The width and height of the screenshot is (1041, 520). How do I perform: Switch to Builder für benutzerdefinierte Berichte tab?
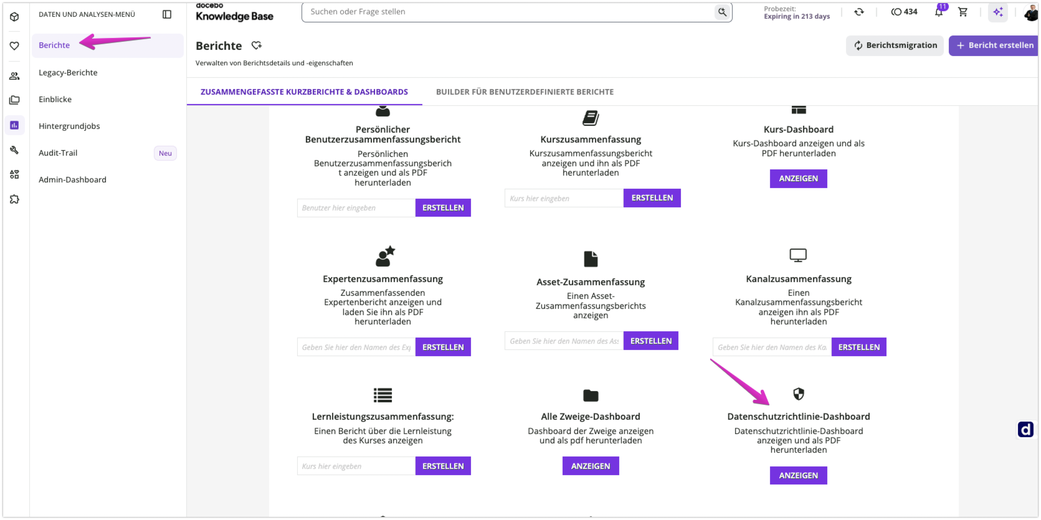(x=525, y=92)
